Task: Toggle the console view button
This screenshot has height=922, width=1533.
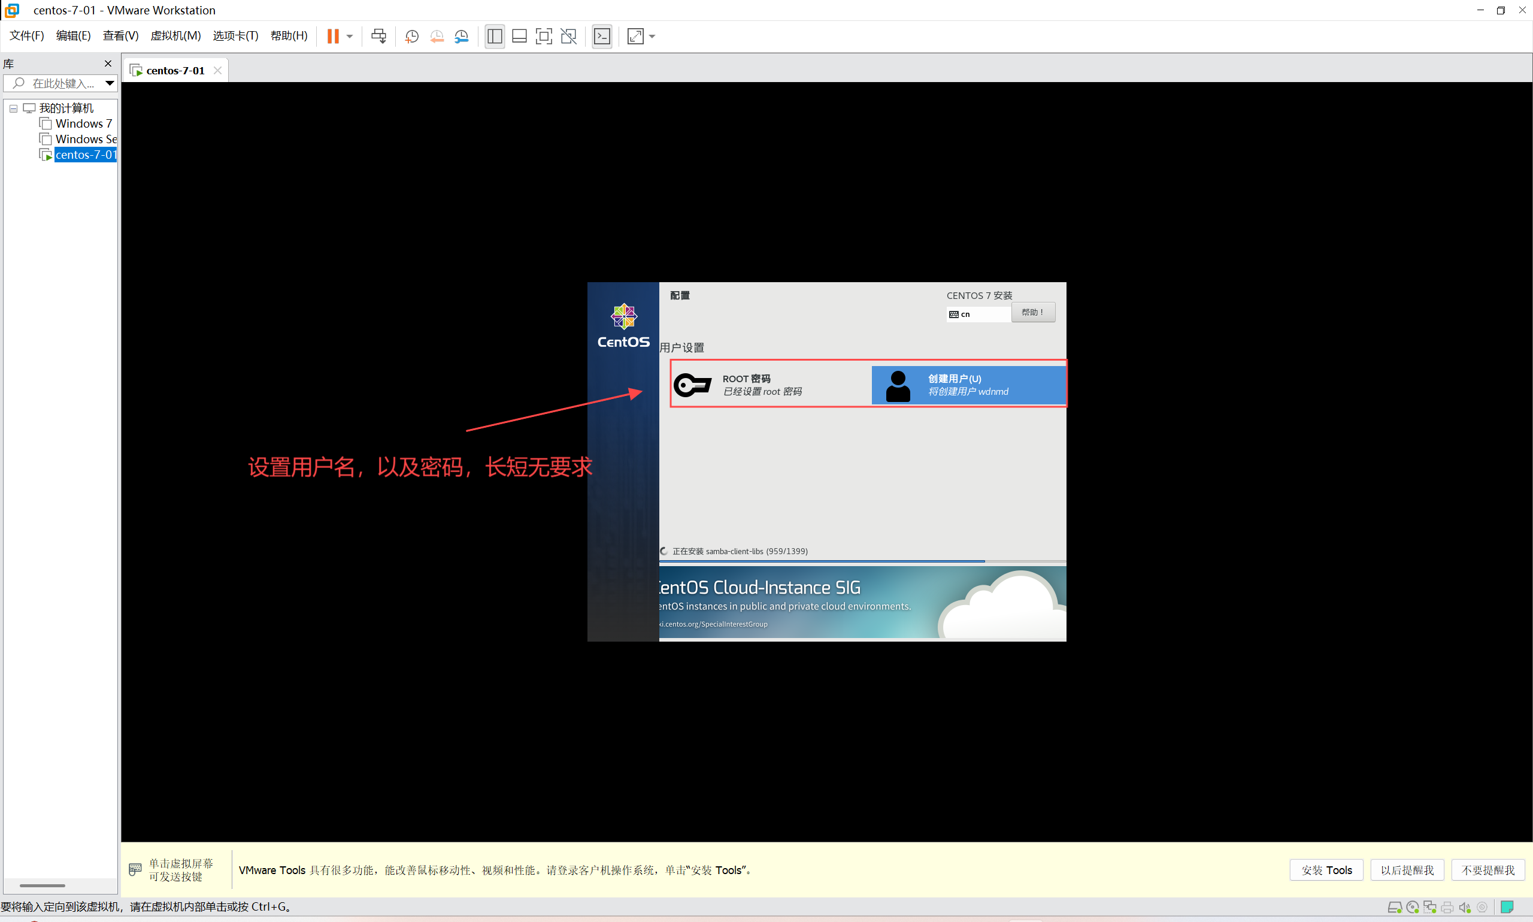Action: click(602, 36)
